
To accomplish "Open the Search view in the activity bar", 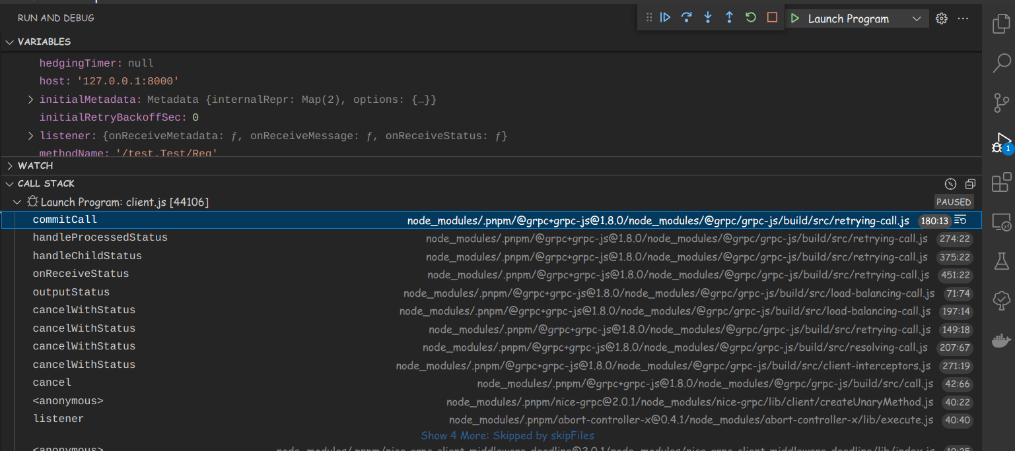I will [x=1000, y=63].
